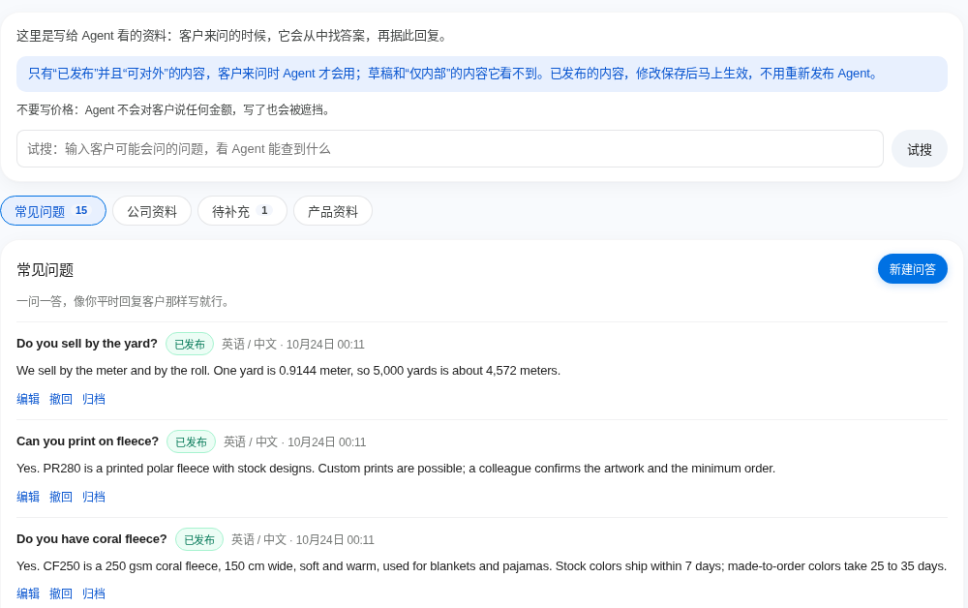Click 已发布 badge beside "Do you have coral fleece?"
Image resolution: width=968 pixels, height=608 pixels.
(199, 539)
